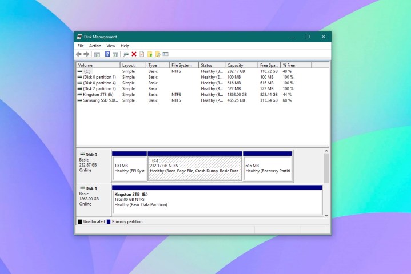Open the File menu
The image size is (411, 274).
click(81, 46)
